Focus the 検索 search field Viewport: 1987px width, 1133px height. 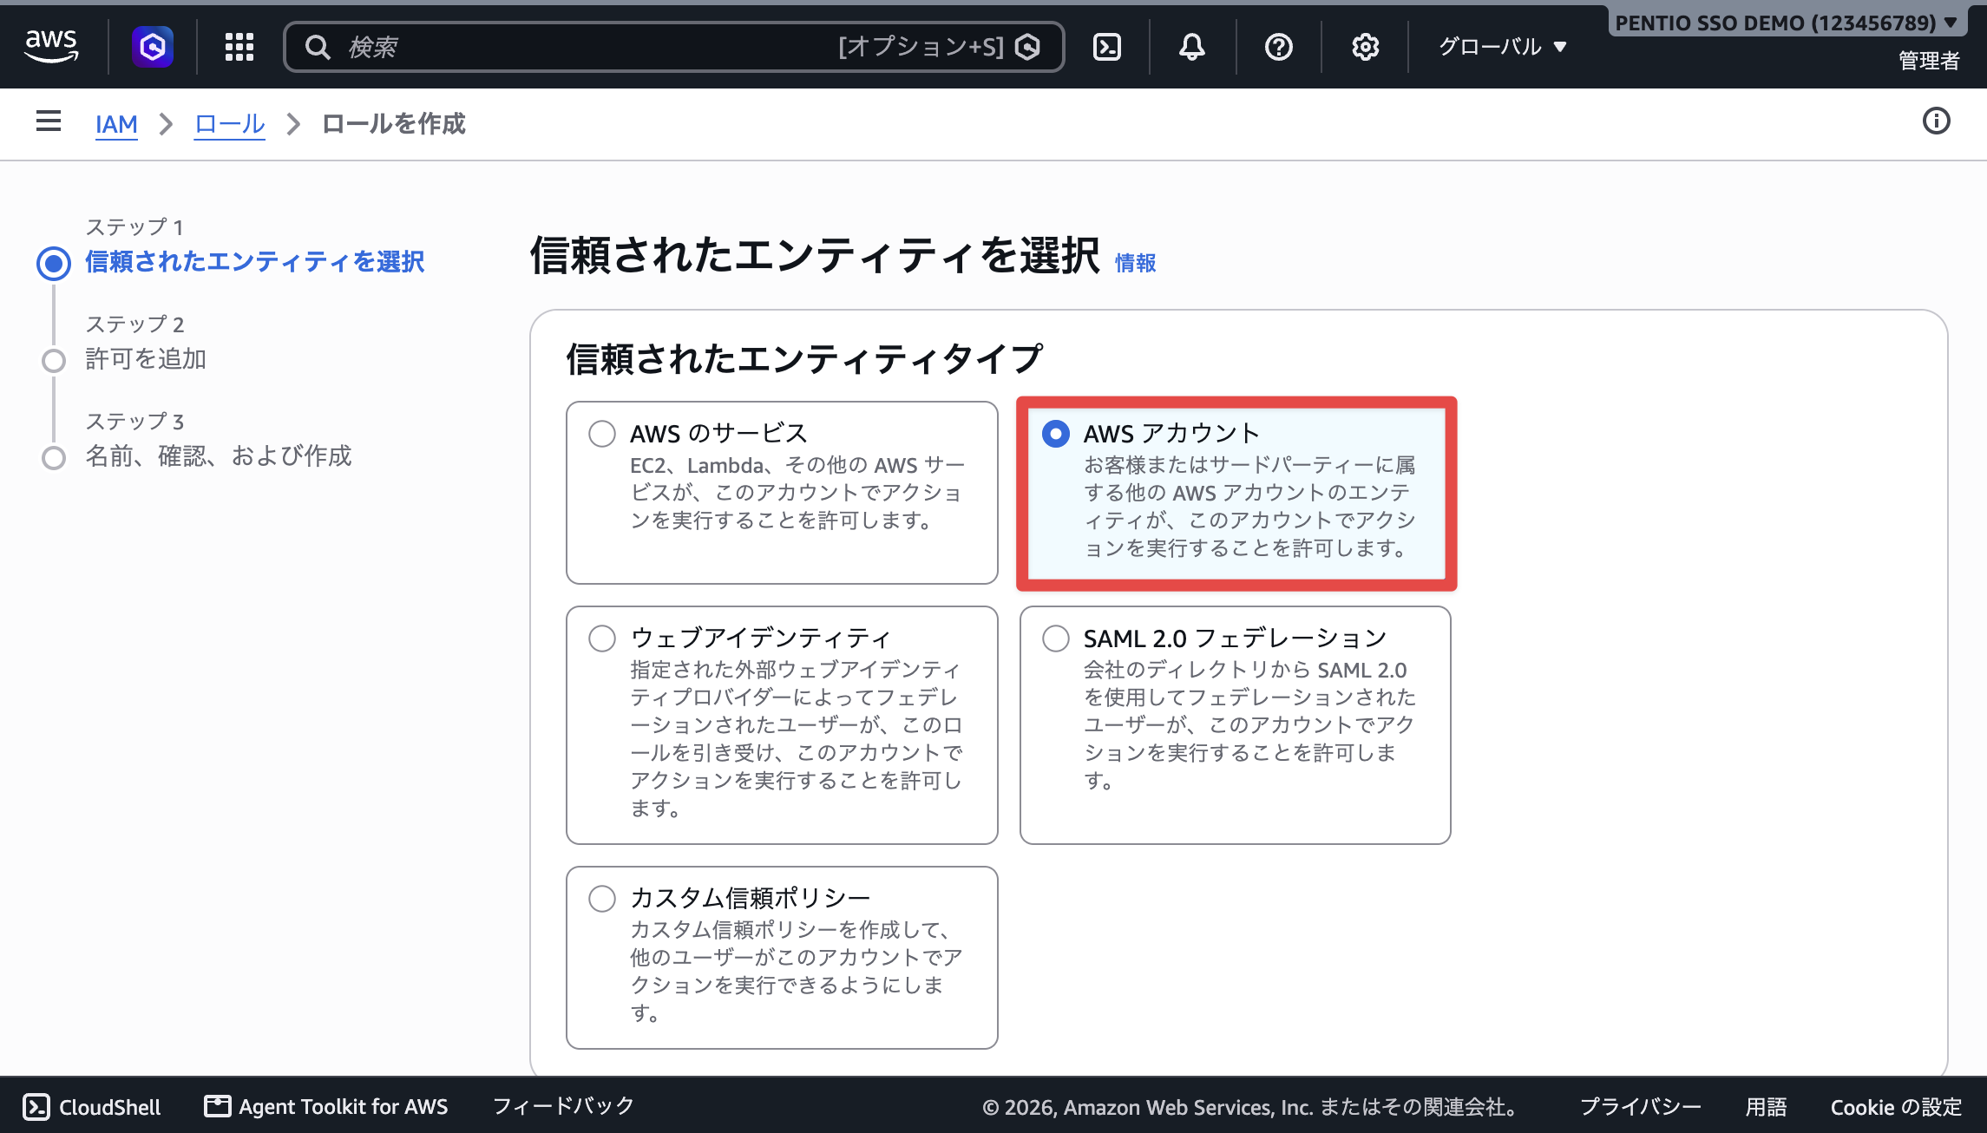(673, 47)
